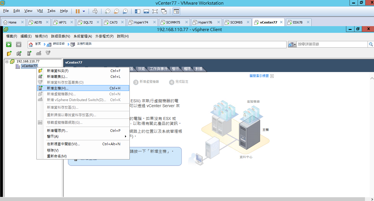Choose 新增權限(P)... from context menu
Viewport: 374px width, 201px height.
point(83,131)
